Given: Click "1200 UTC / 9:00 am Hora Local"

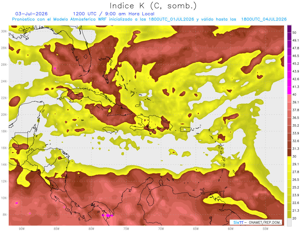Looking at the screenshot, I should [x=114, y=14].
